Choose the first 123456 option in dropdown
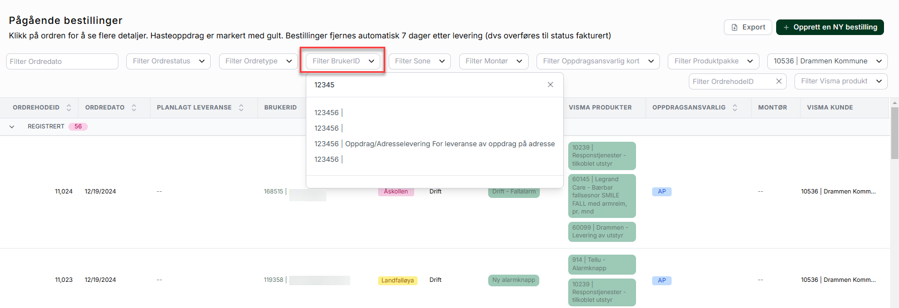Viewport: 899px width, 308px height. [x=327, y=113]
